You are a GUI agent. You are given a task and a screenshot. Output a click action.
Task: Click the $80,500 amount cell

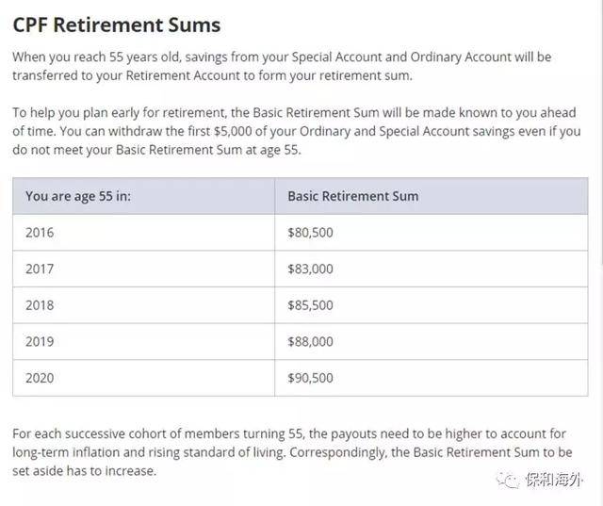[x=310, y=232]
